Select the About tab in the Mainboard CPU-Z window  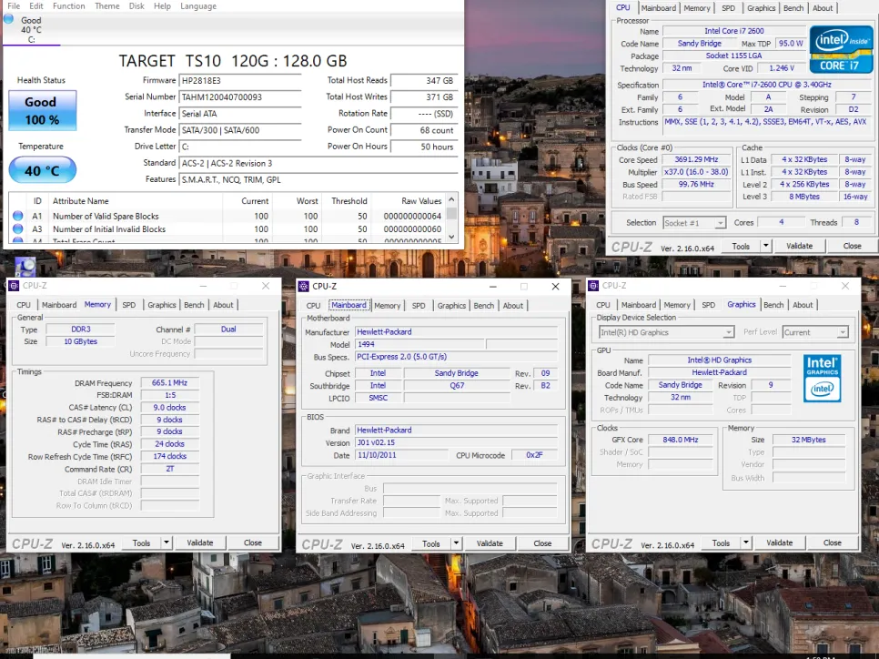pyautogui.click(x=513, y=306)
